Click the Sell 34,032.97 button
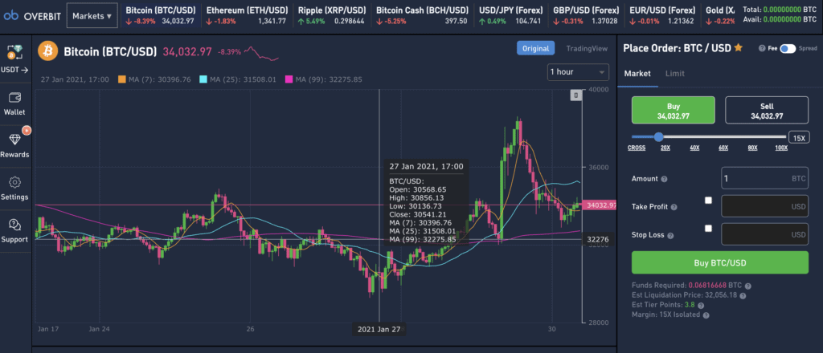Viewport: 823px width, 353px height. [767, 110]
